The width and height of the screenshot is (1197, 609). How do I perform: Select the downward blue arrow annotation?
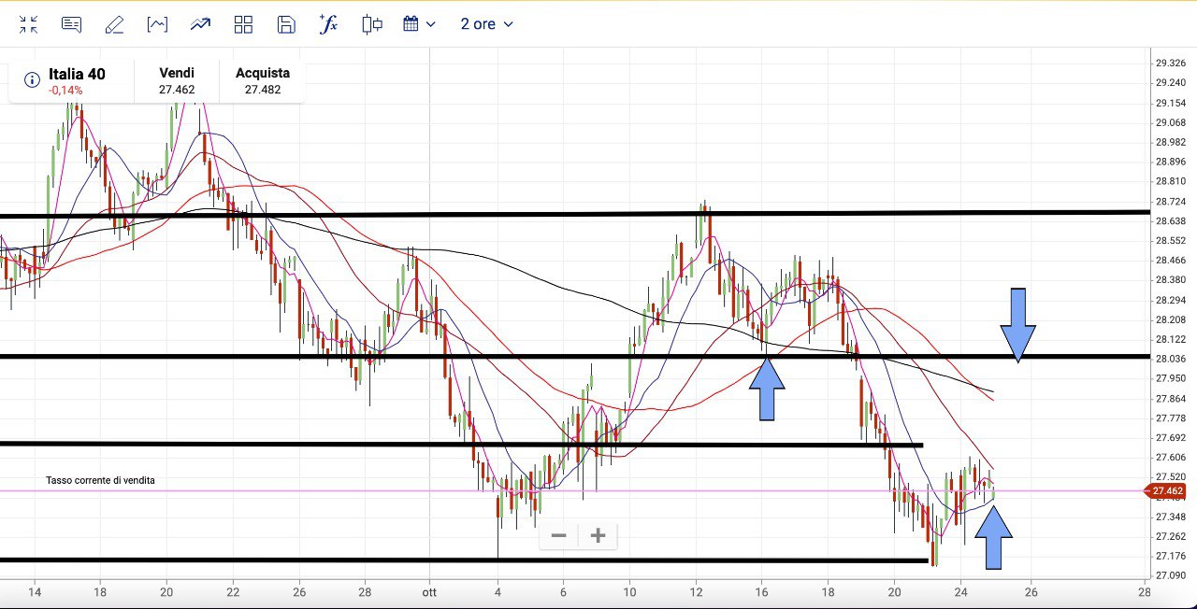point(1017,323)
